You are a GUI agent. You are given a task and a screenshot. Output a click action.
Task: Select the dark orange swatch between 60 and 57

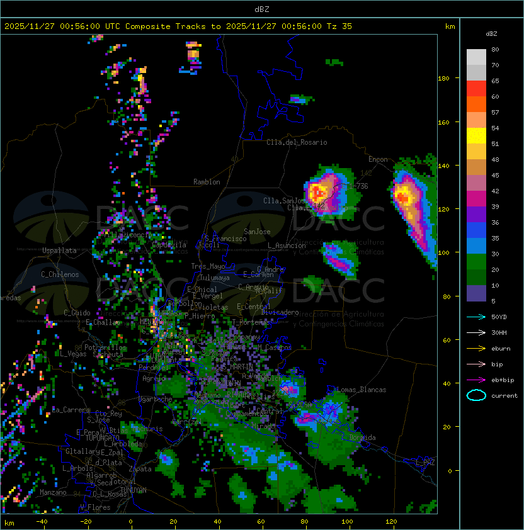coord(476,104)
